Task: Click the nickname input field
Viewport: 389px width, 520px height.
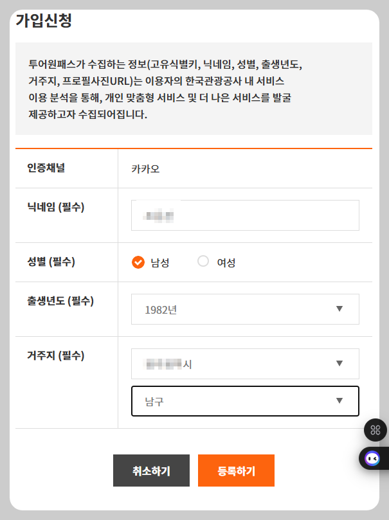Action: pos(244,215)
